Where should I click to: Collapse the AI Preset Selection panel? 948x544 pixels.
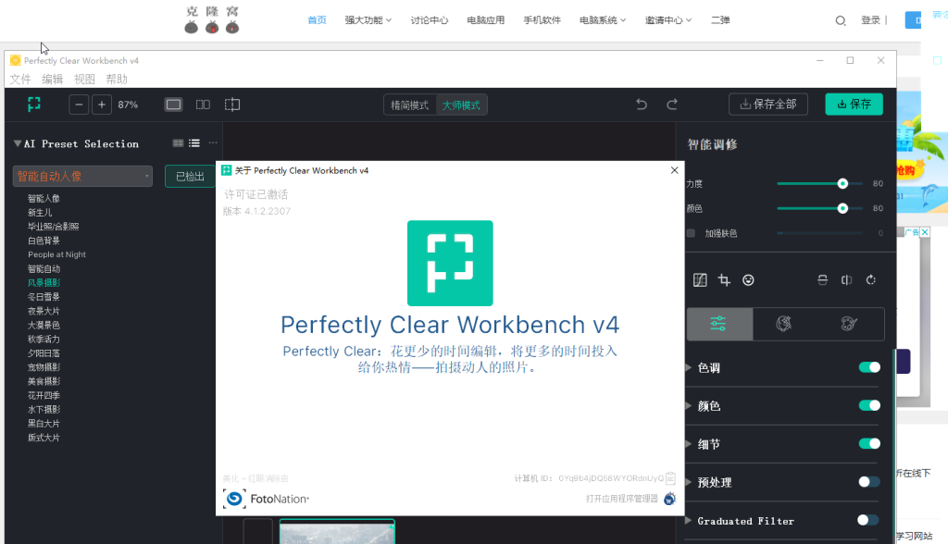(18, 143)
